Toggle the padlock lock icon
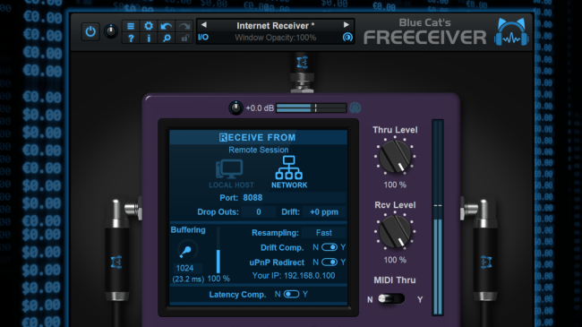The height and width of the screenshot is (327, 582). pos(184,38)
